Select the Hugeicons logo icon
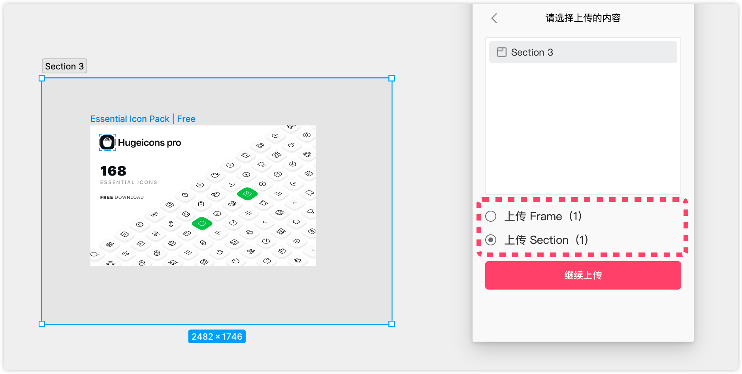The width and height of the screenshot is (742, 374). pos(107,142)
